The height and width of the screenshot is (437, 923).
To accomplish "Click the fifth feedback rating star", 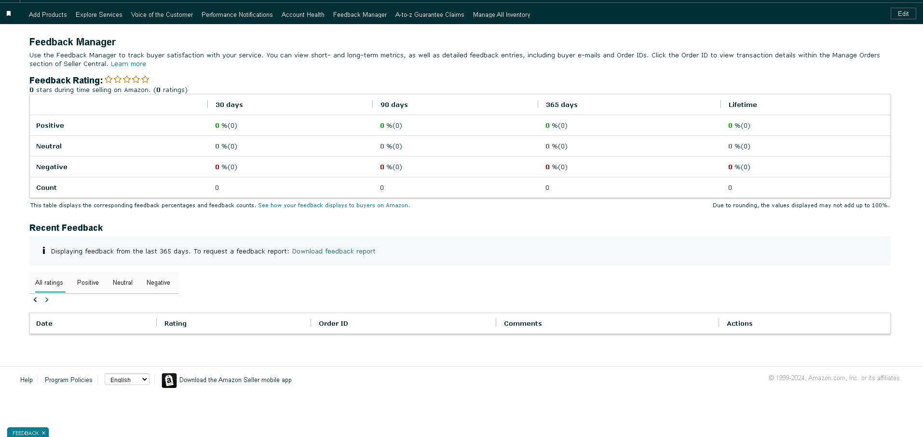I will point(145,79).
